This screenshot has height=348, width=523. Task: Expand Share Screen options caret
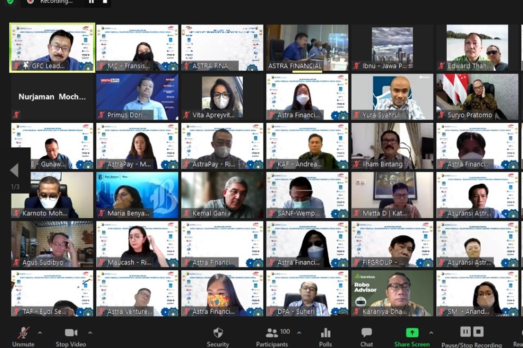[431, 333]
